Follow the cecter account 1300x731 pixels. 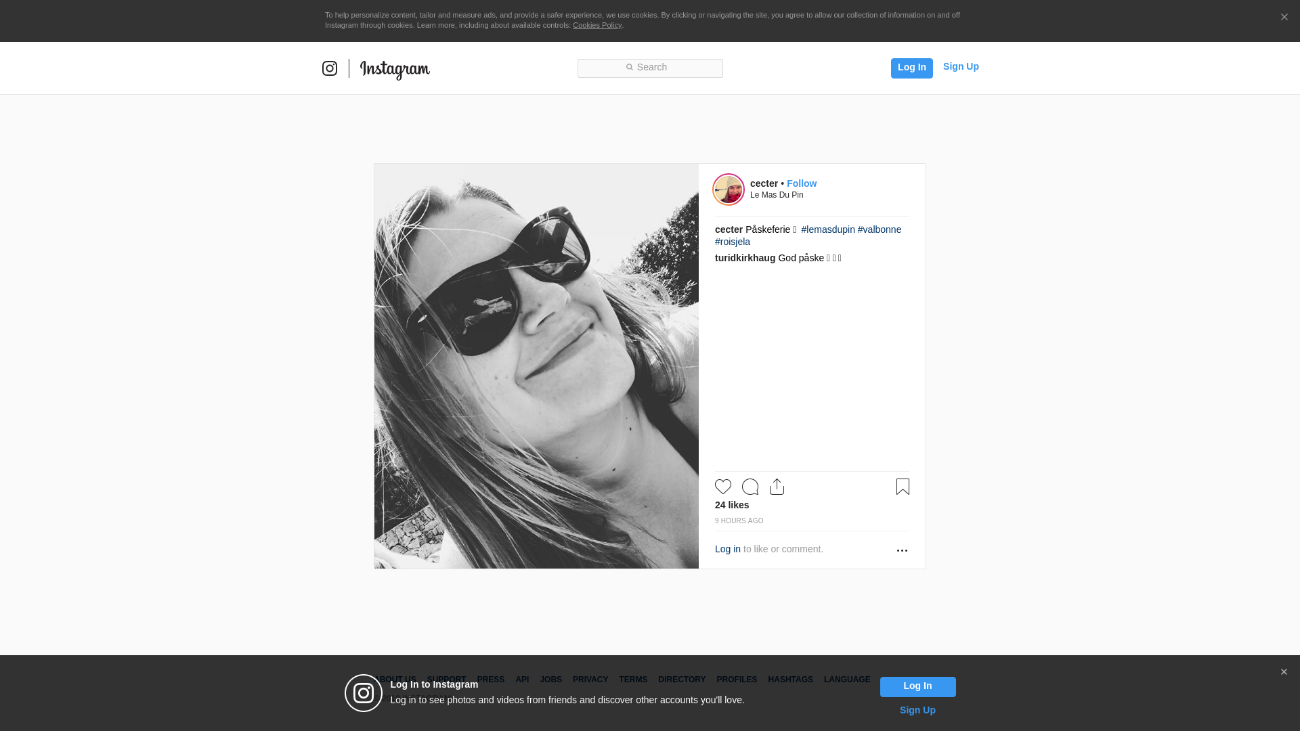[802, 183]
